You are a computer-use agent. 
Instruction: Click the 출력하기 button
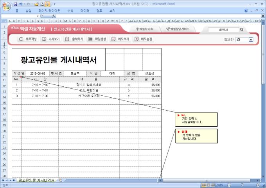pyautogui.click(x=74, y=39)
